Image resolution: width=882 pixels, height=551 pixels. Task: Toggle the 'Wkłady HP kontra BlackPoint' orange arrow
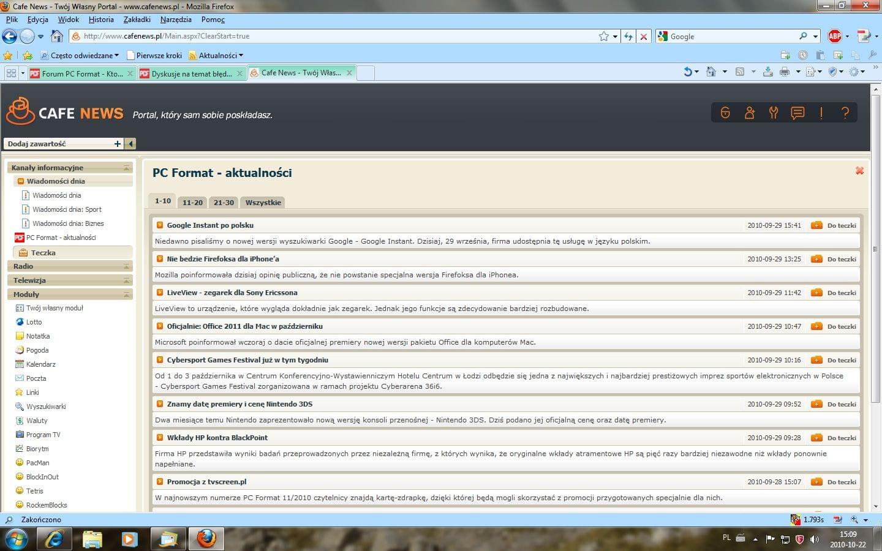click(x=160, y=438)
